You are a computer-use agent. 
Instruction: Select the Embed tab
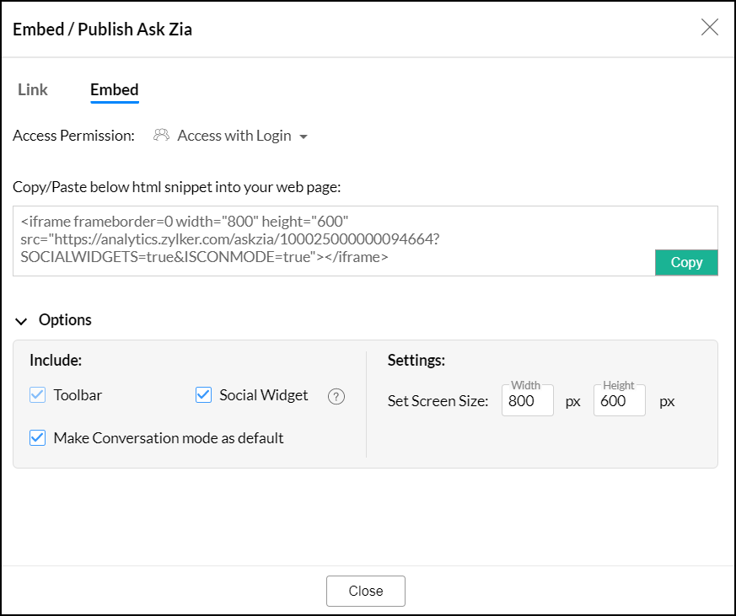[115, 90]
